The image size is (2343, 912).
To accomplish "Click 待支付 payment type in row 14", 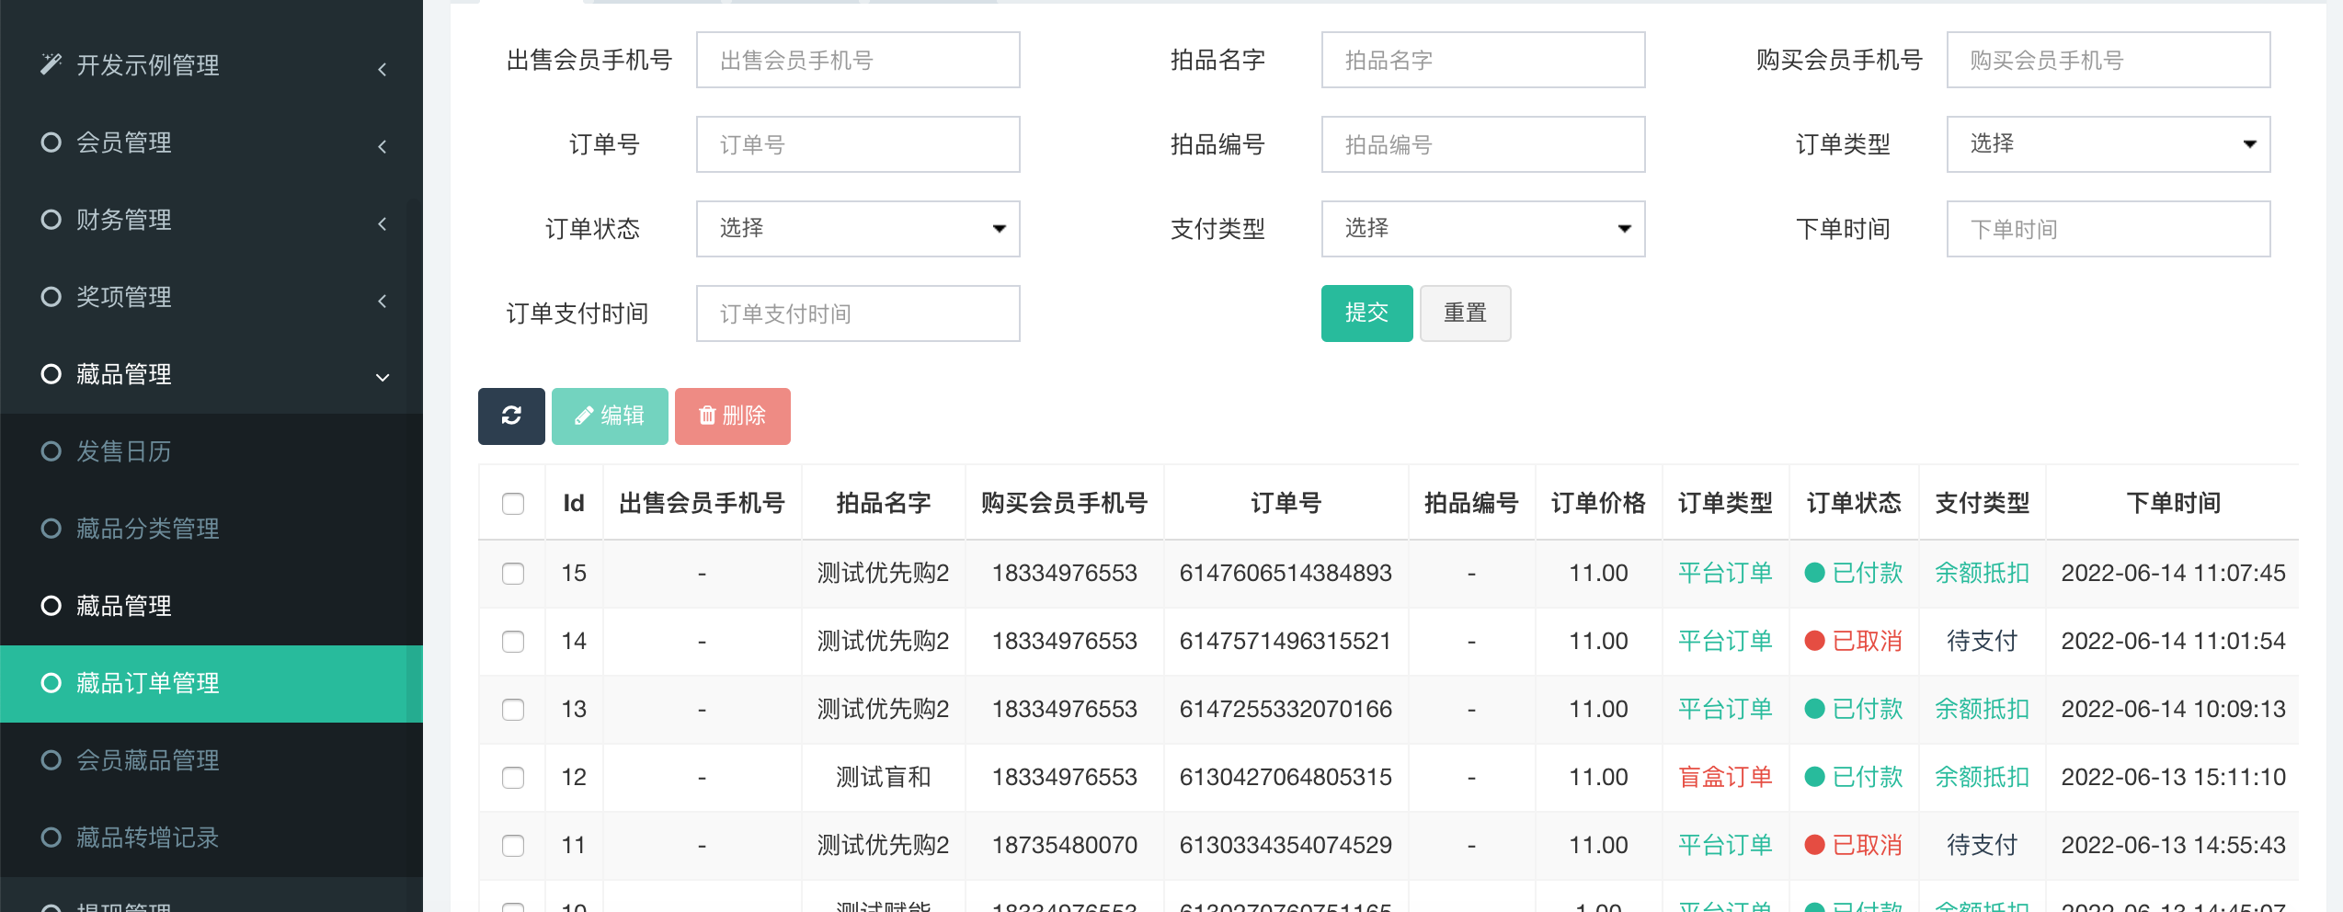I will [1982, 641].
